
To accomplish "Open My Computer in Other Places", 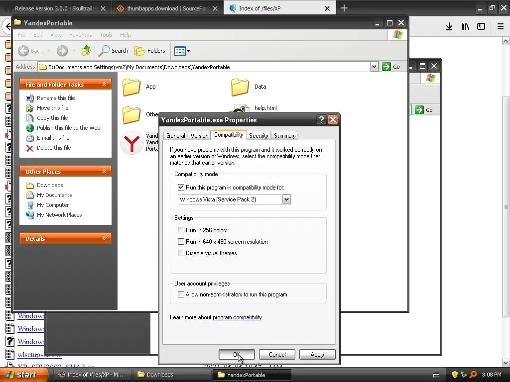I will 53,205.
